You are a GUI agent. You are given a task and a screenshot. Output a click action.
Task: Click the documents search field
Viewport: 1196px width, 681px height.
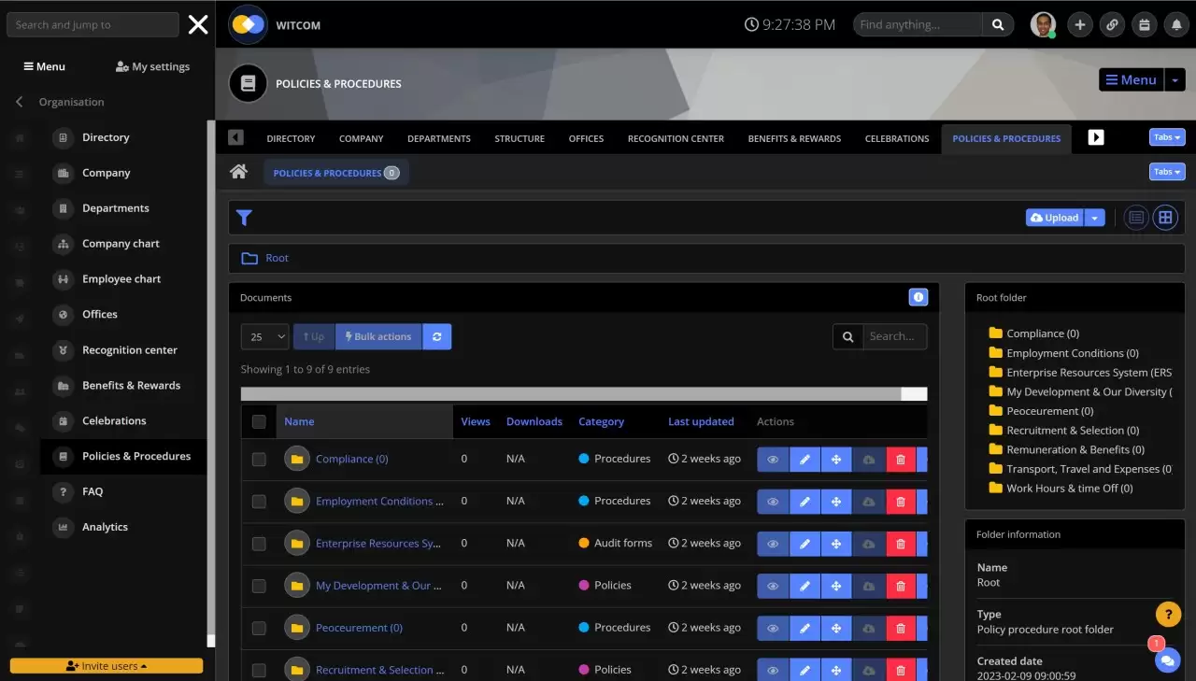[892, 336]
